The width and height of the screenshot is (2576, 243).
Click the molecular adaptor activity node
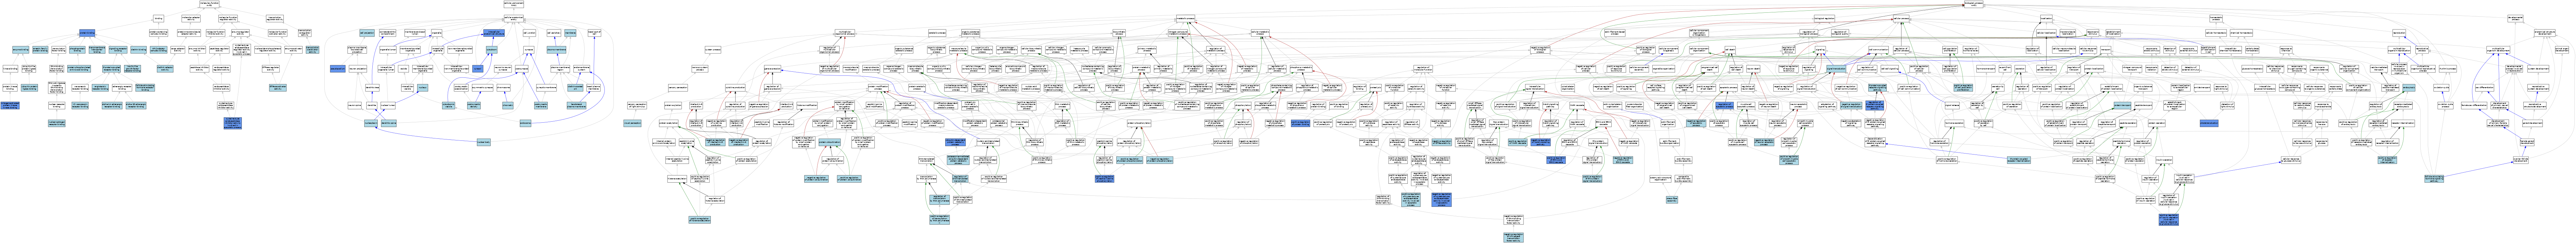click(x=191, y=18)
